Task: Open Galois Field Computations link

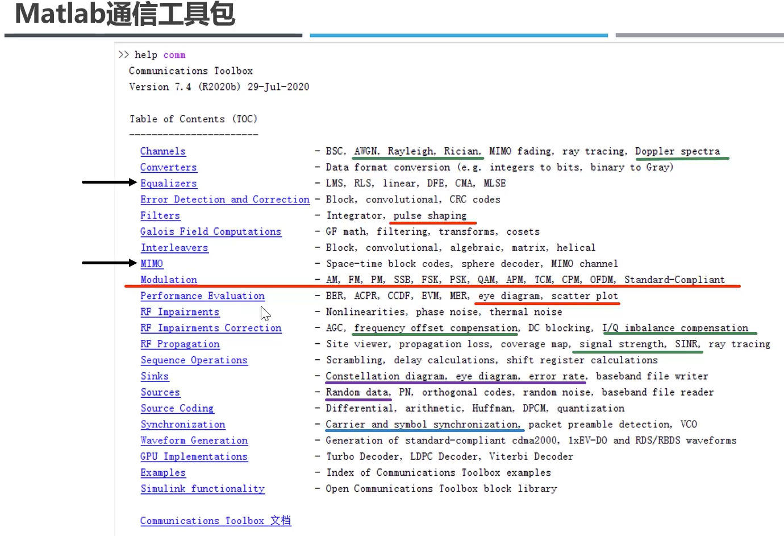Action: [211, 231]
